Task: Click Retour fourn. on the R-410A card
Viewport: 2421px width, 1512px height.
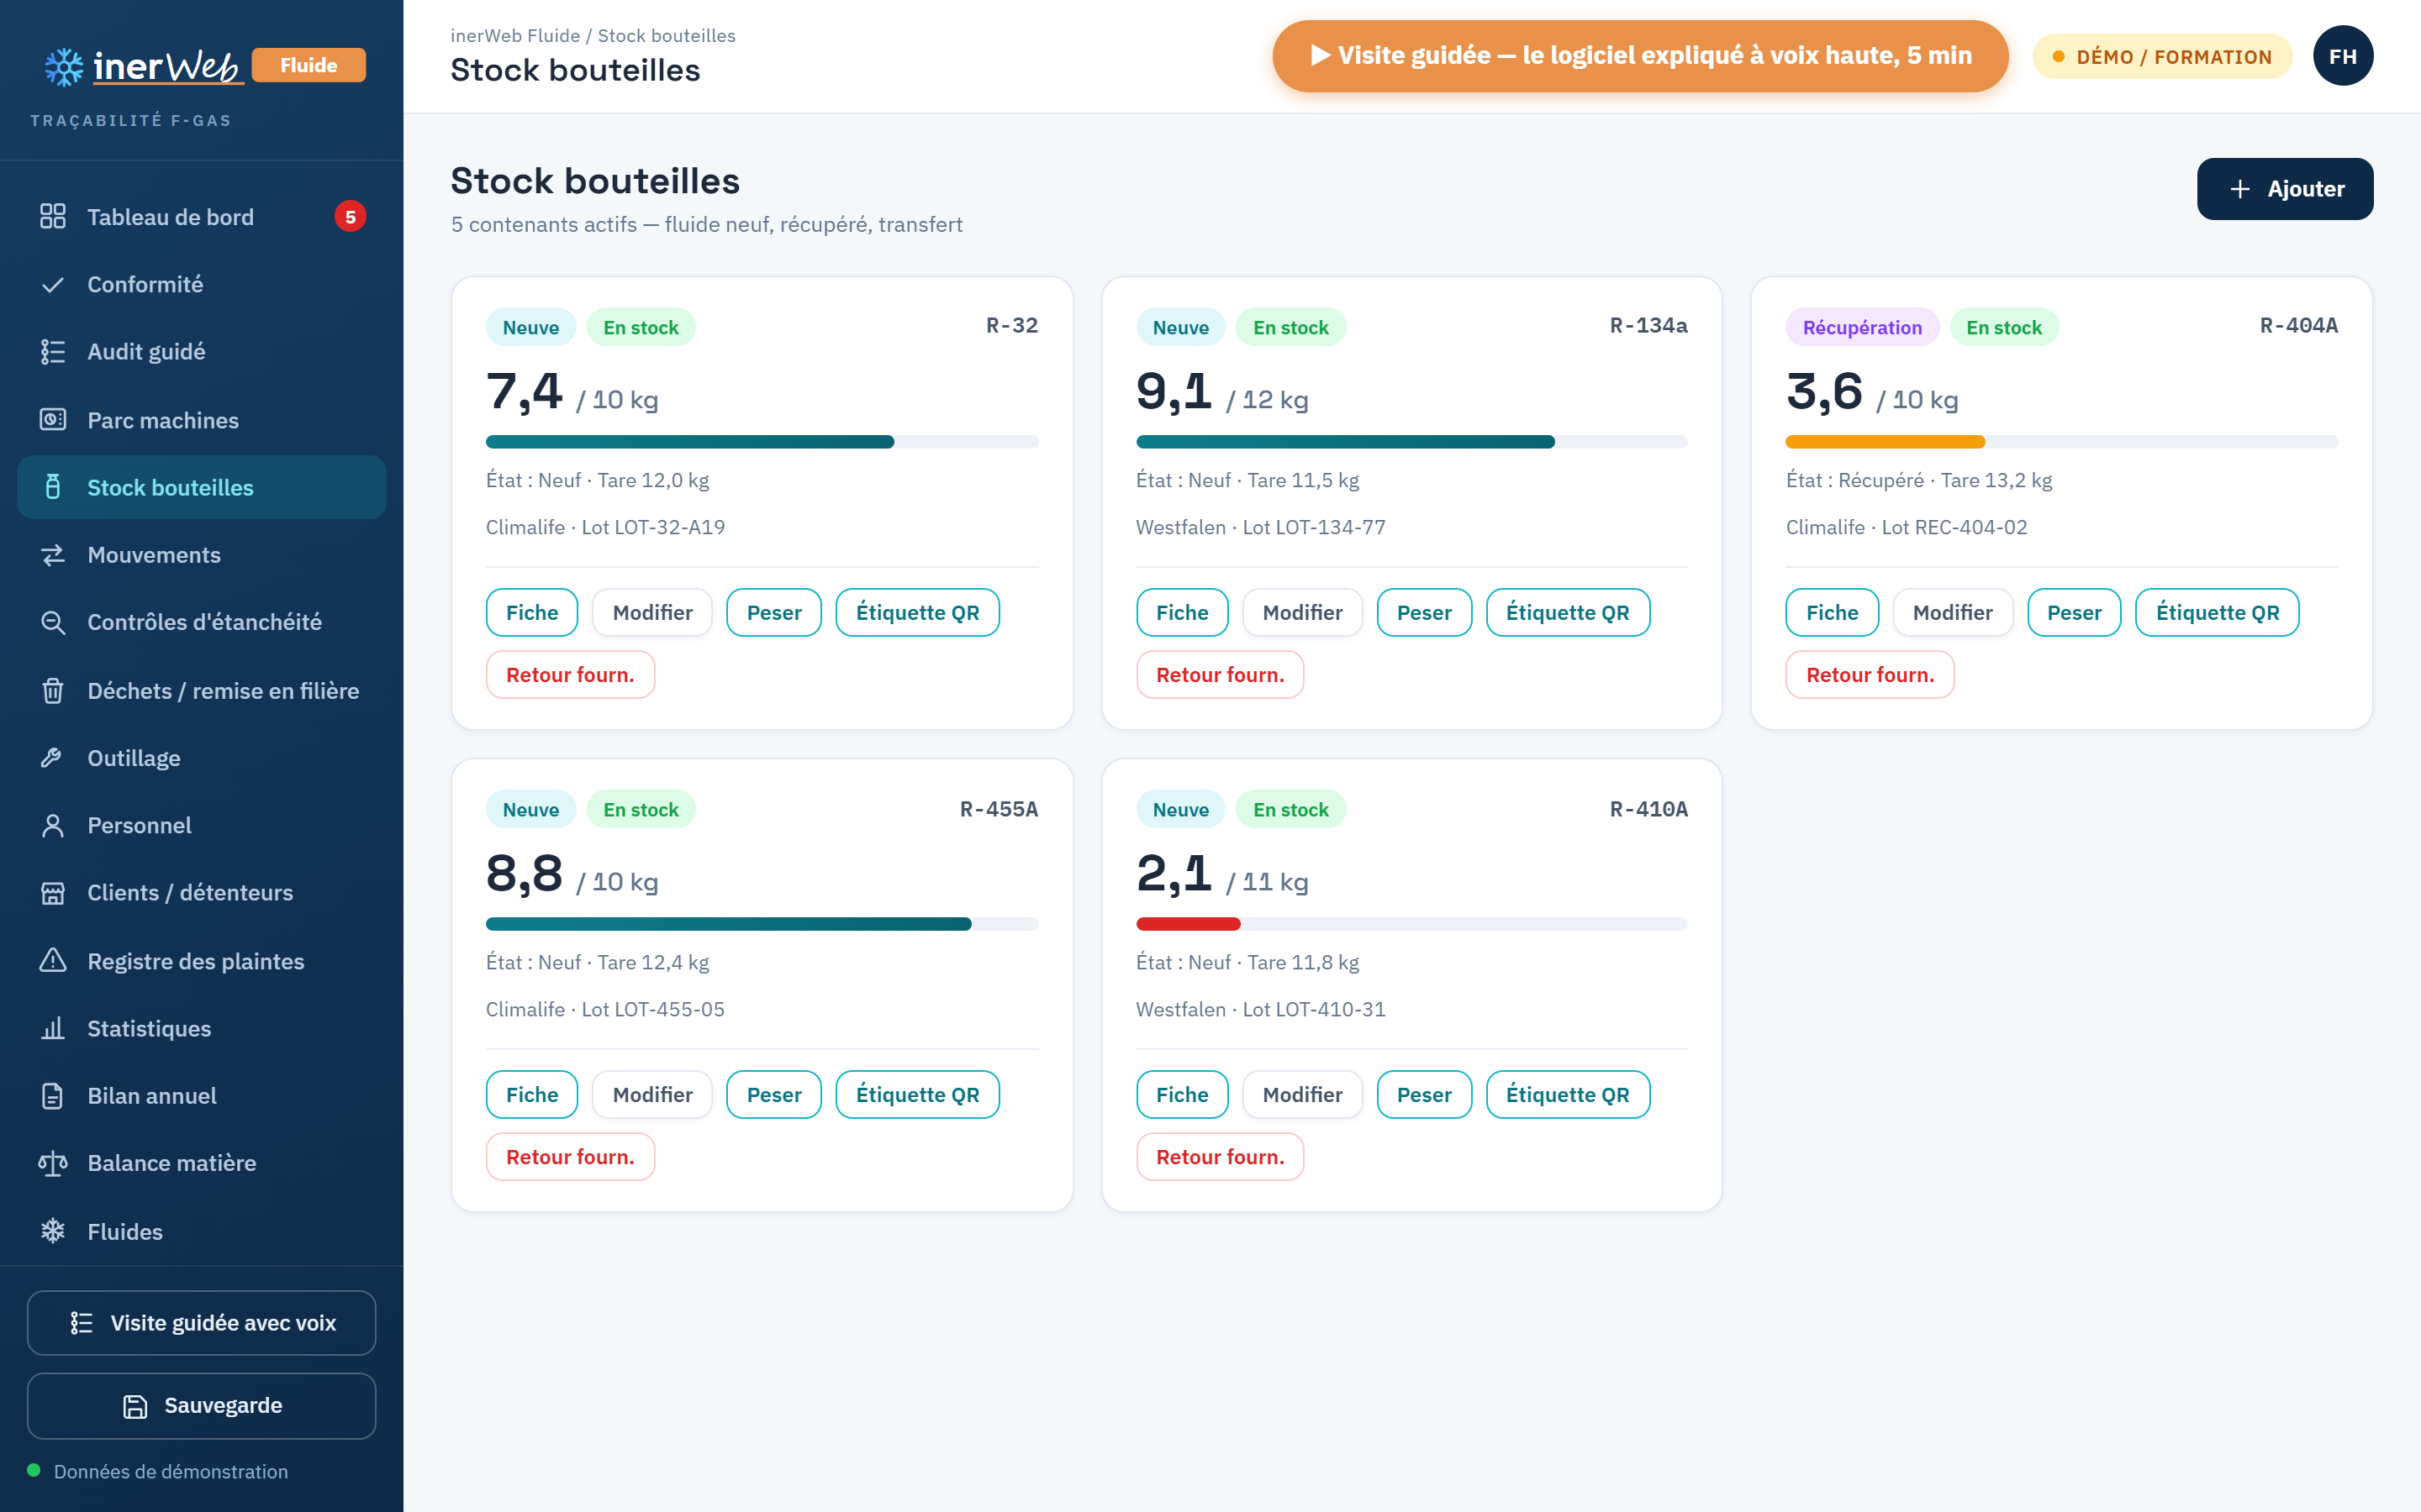Action: [x=1220, y=1156]
